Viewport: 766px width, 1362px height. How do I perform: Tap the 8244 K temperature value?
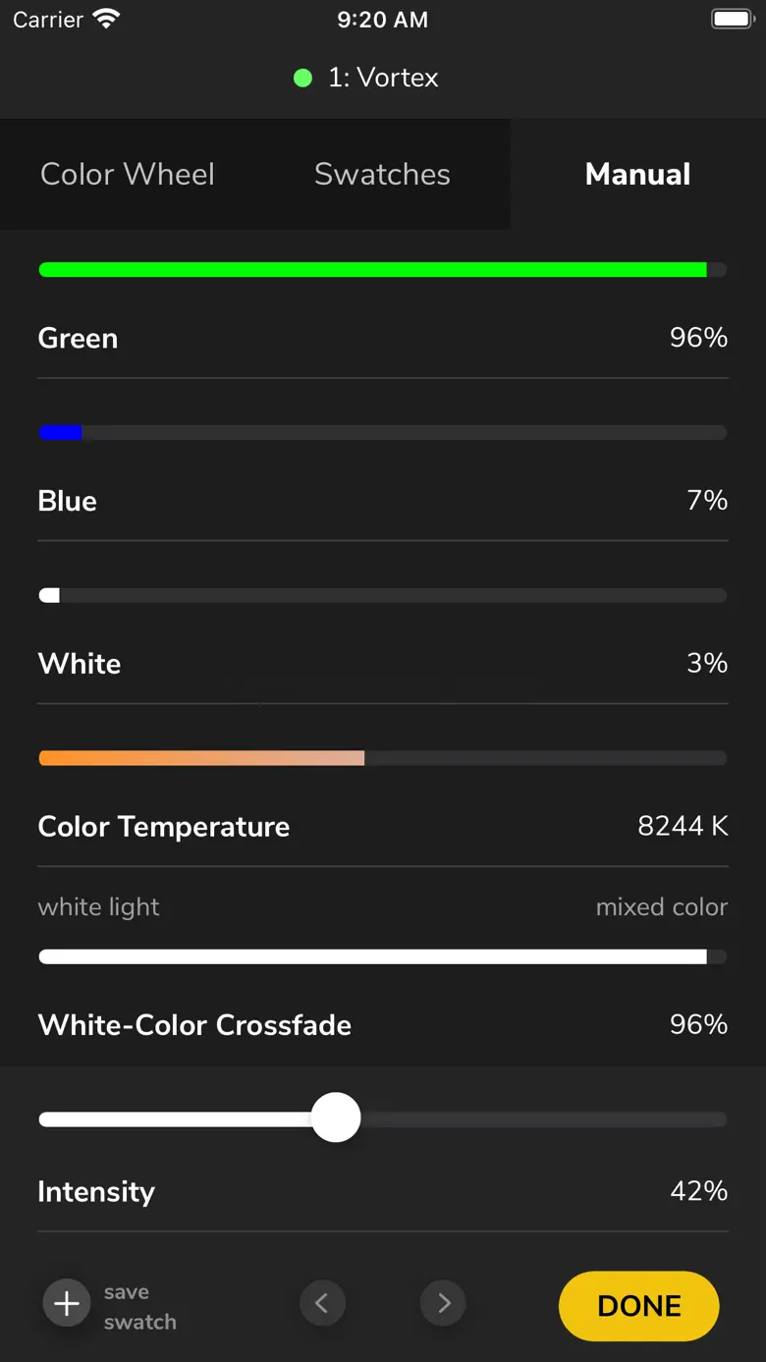pyautogui.click(x=683, y=826)
